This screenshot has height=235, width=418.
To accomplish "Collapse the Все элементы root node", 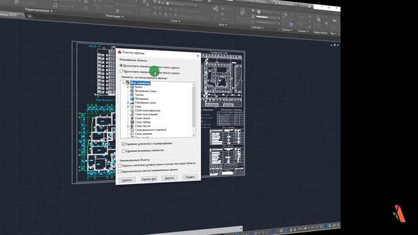I will point(123,83).
